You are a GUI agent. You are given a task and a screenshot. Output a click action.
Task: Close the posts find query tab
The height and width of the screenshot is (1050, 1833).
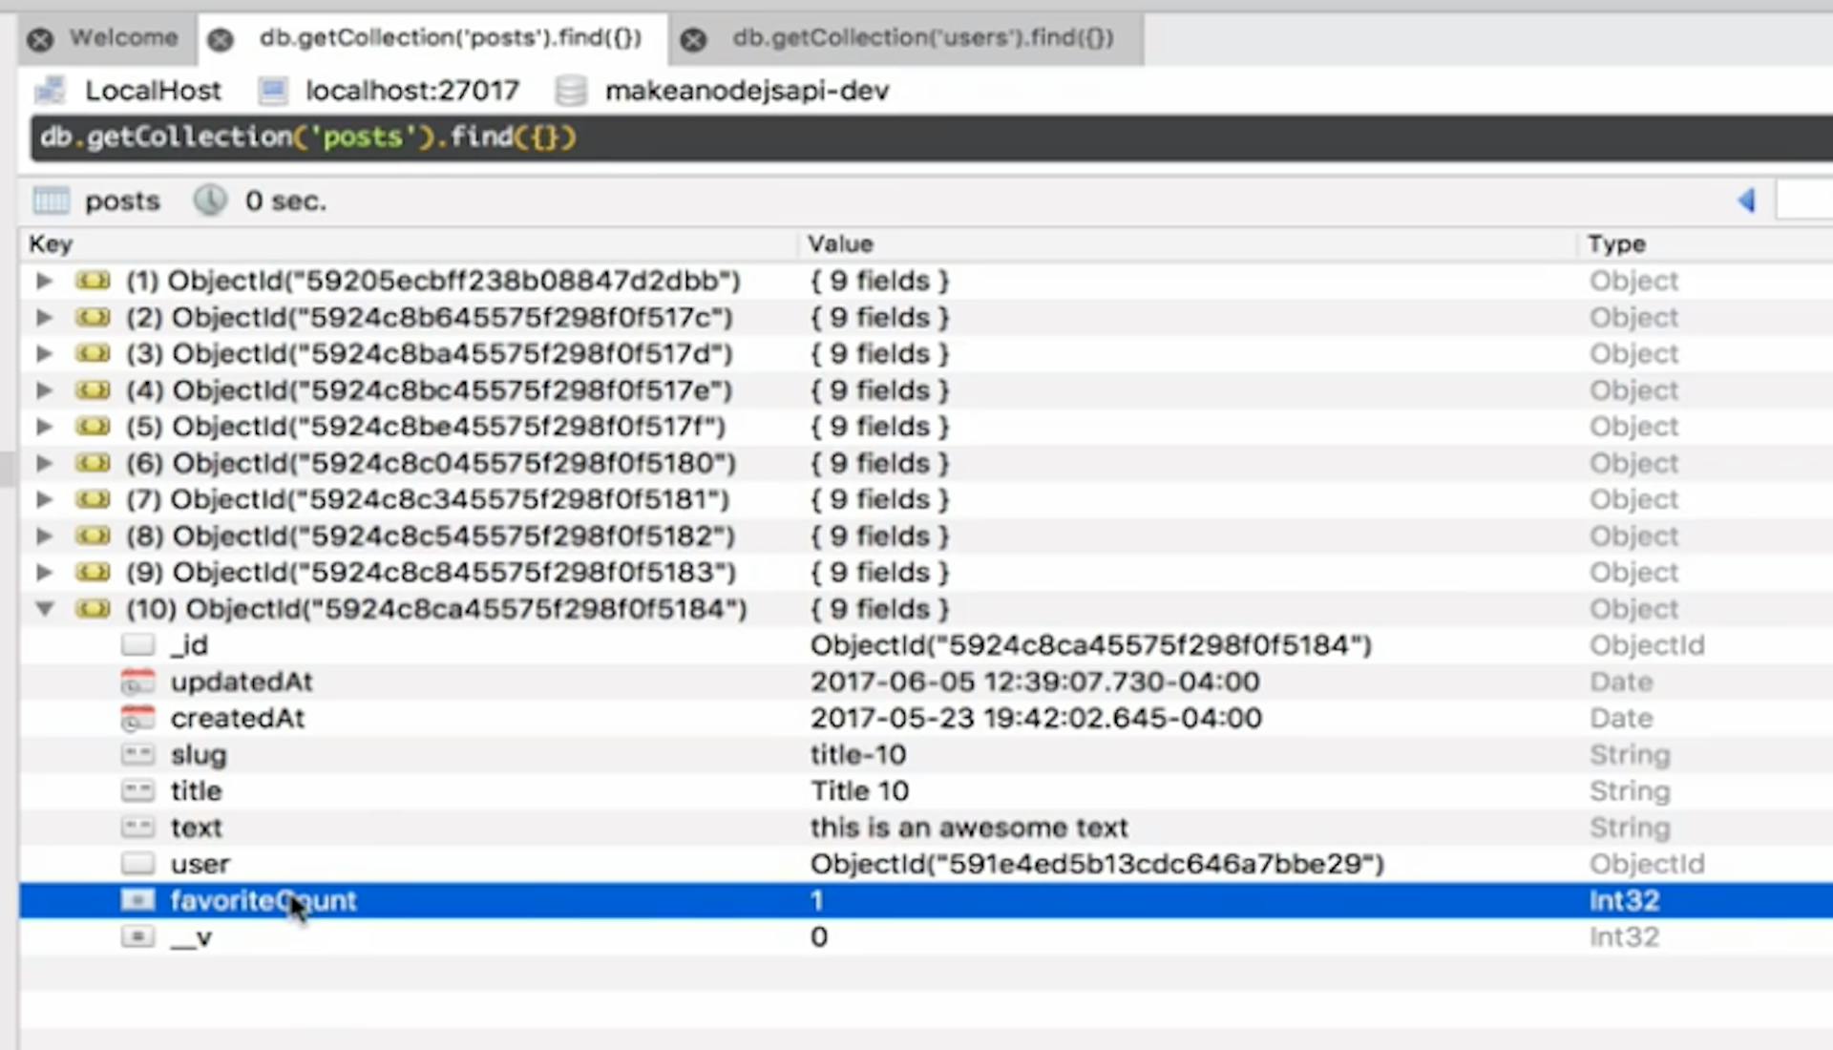[221, 40]
